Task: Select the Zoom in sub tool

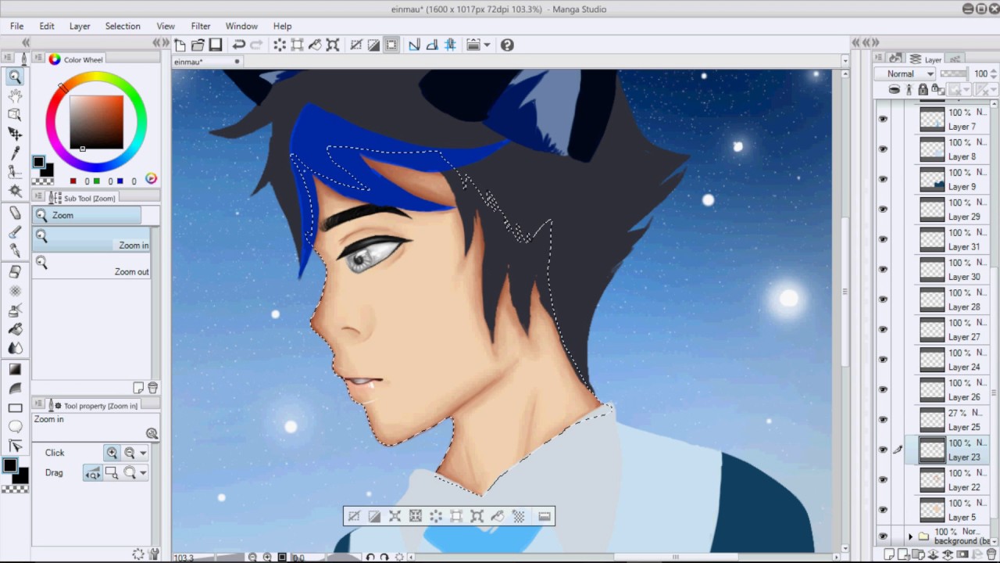Action: point(91,240)
